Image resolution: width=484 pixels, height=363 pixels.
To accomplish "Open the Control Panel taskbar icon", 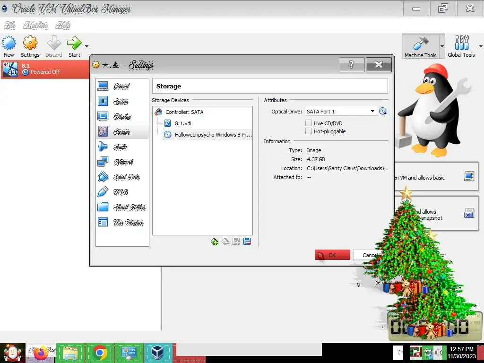I will point(129,353).
